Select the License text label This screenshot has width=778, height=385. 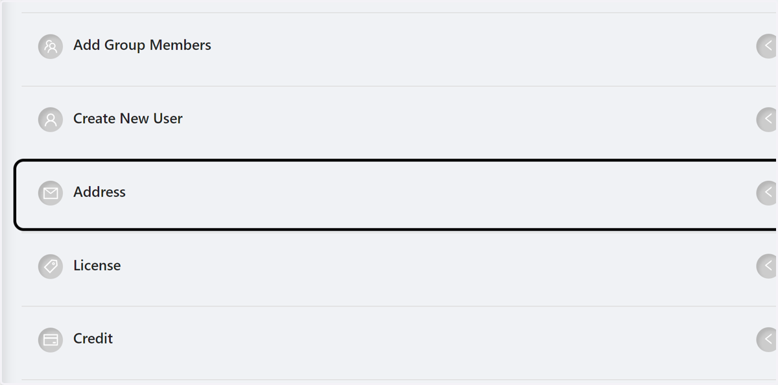tap(97, 265)
